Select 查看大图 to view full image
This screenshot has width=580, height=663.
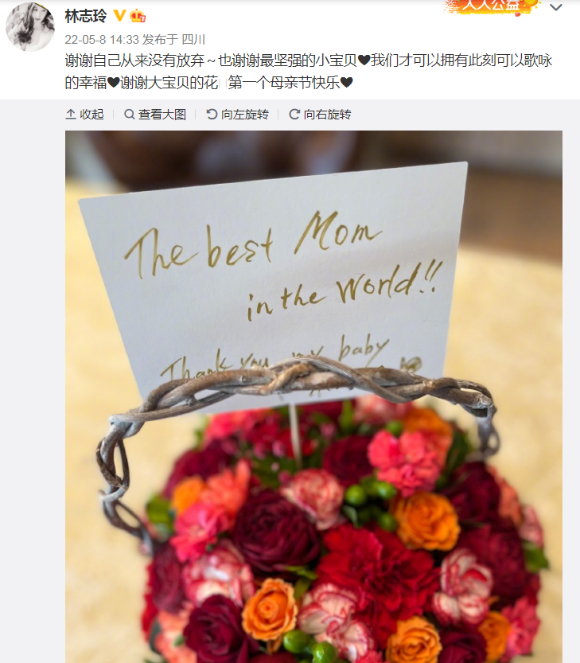[x=162, y=114]
